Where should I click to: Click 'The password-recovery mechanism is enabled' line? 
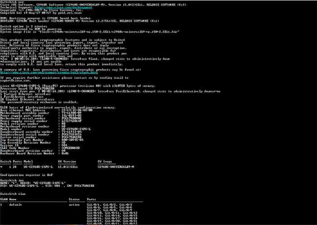[39, 102]
